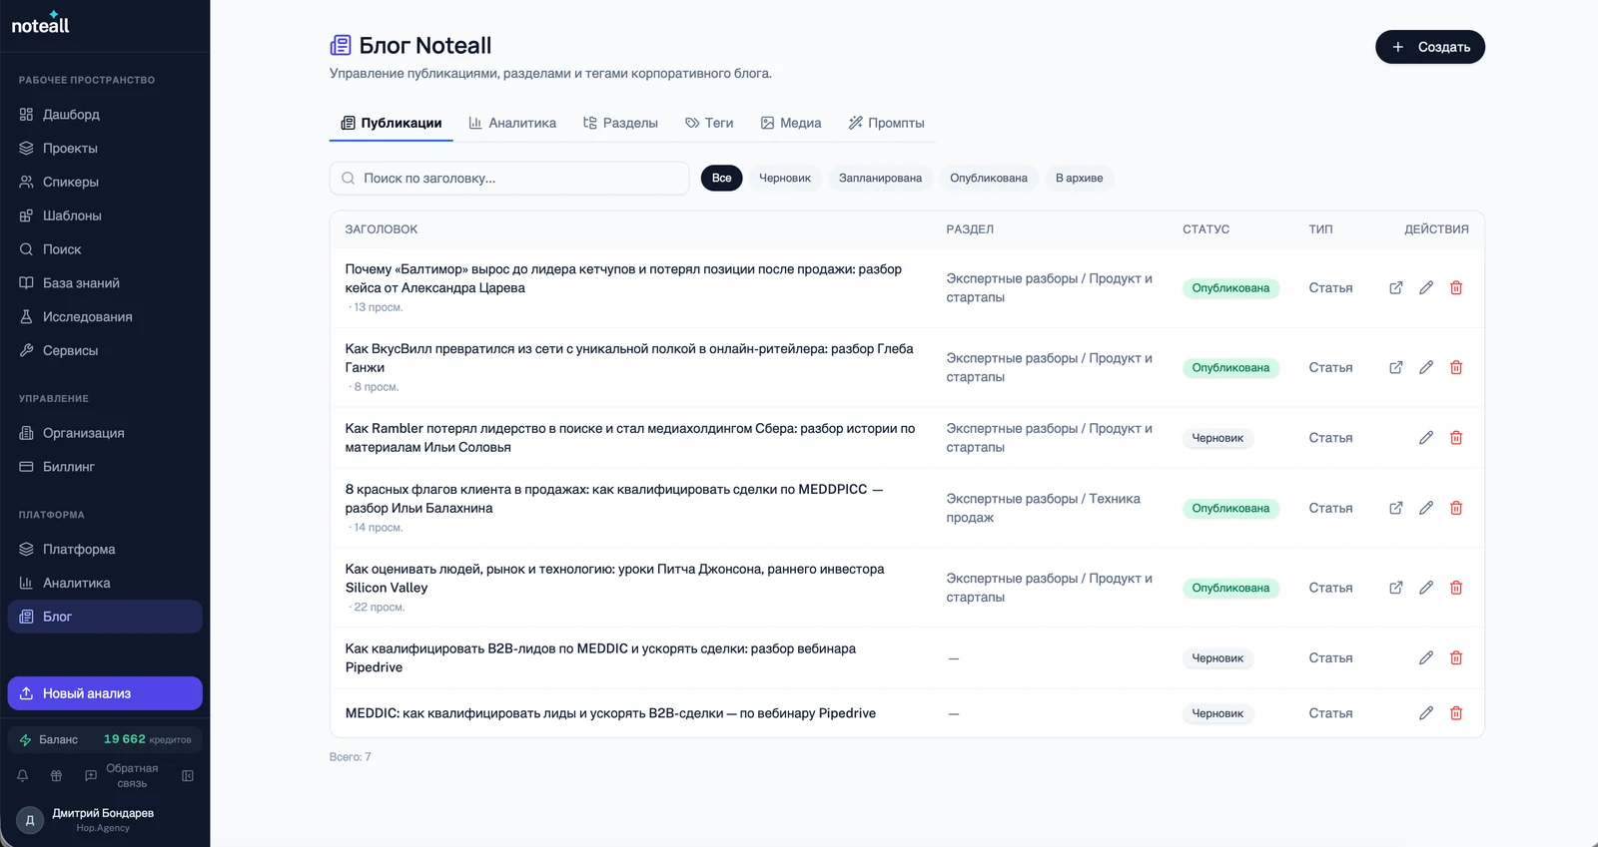This screenshot has height=847, width=1598.
Task: Edit the Pipedrive webinar разбор draft
Action: point(1426,658)
